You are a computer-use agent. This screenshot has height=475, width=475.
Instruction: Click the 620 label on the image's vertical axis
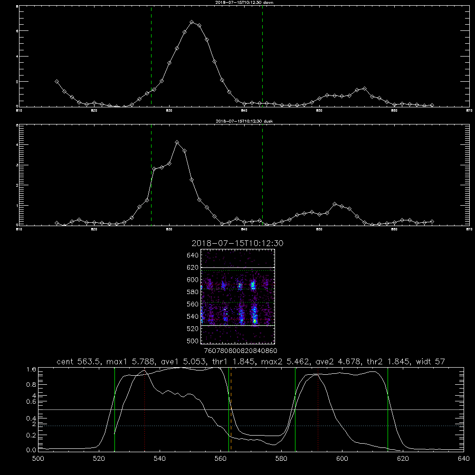[x=192, y=267]
